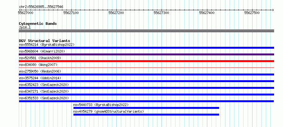Click ruler position 55627100
Image resolution: width=283 pixels, height=127 pixels.
pos(71,13)
